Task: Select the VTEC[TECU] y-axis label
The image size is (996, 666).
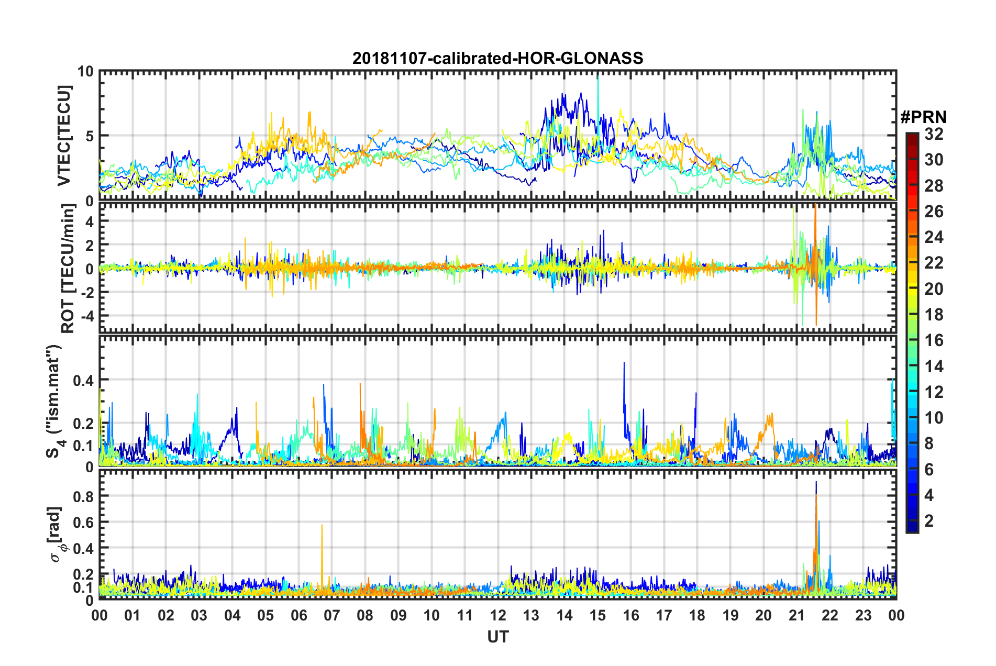Action: [64, 136]
